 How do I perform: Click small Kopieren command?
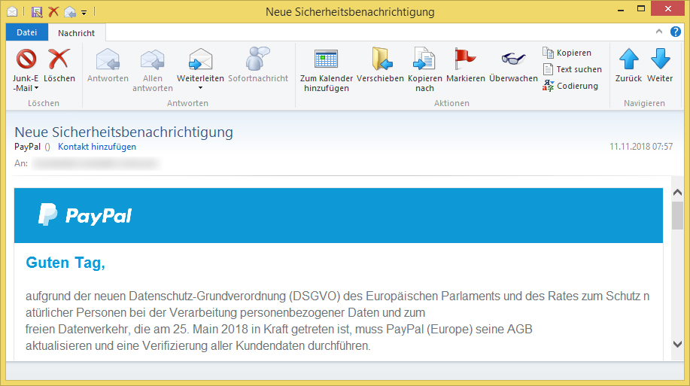567,53
